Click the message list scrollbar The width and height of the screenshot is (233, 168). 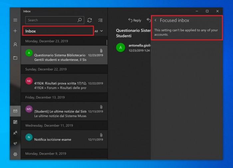(107, 43)
